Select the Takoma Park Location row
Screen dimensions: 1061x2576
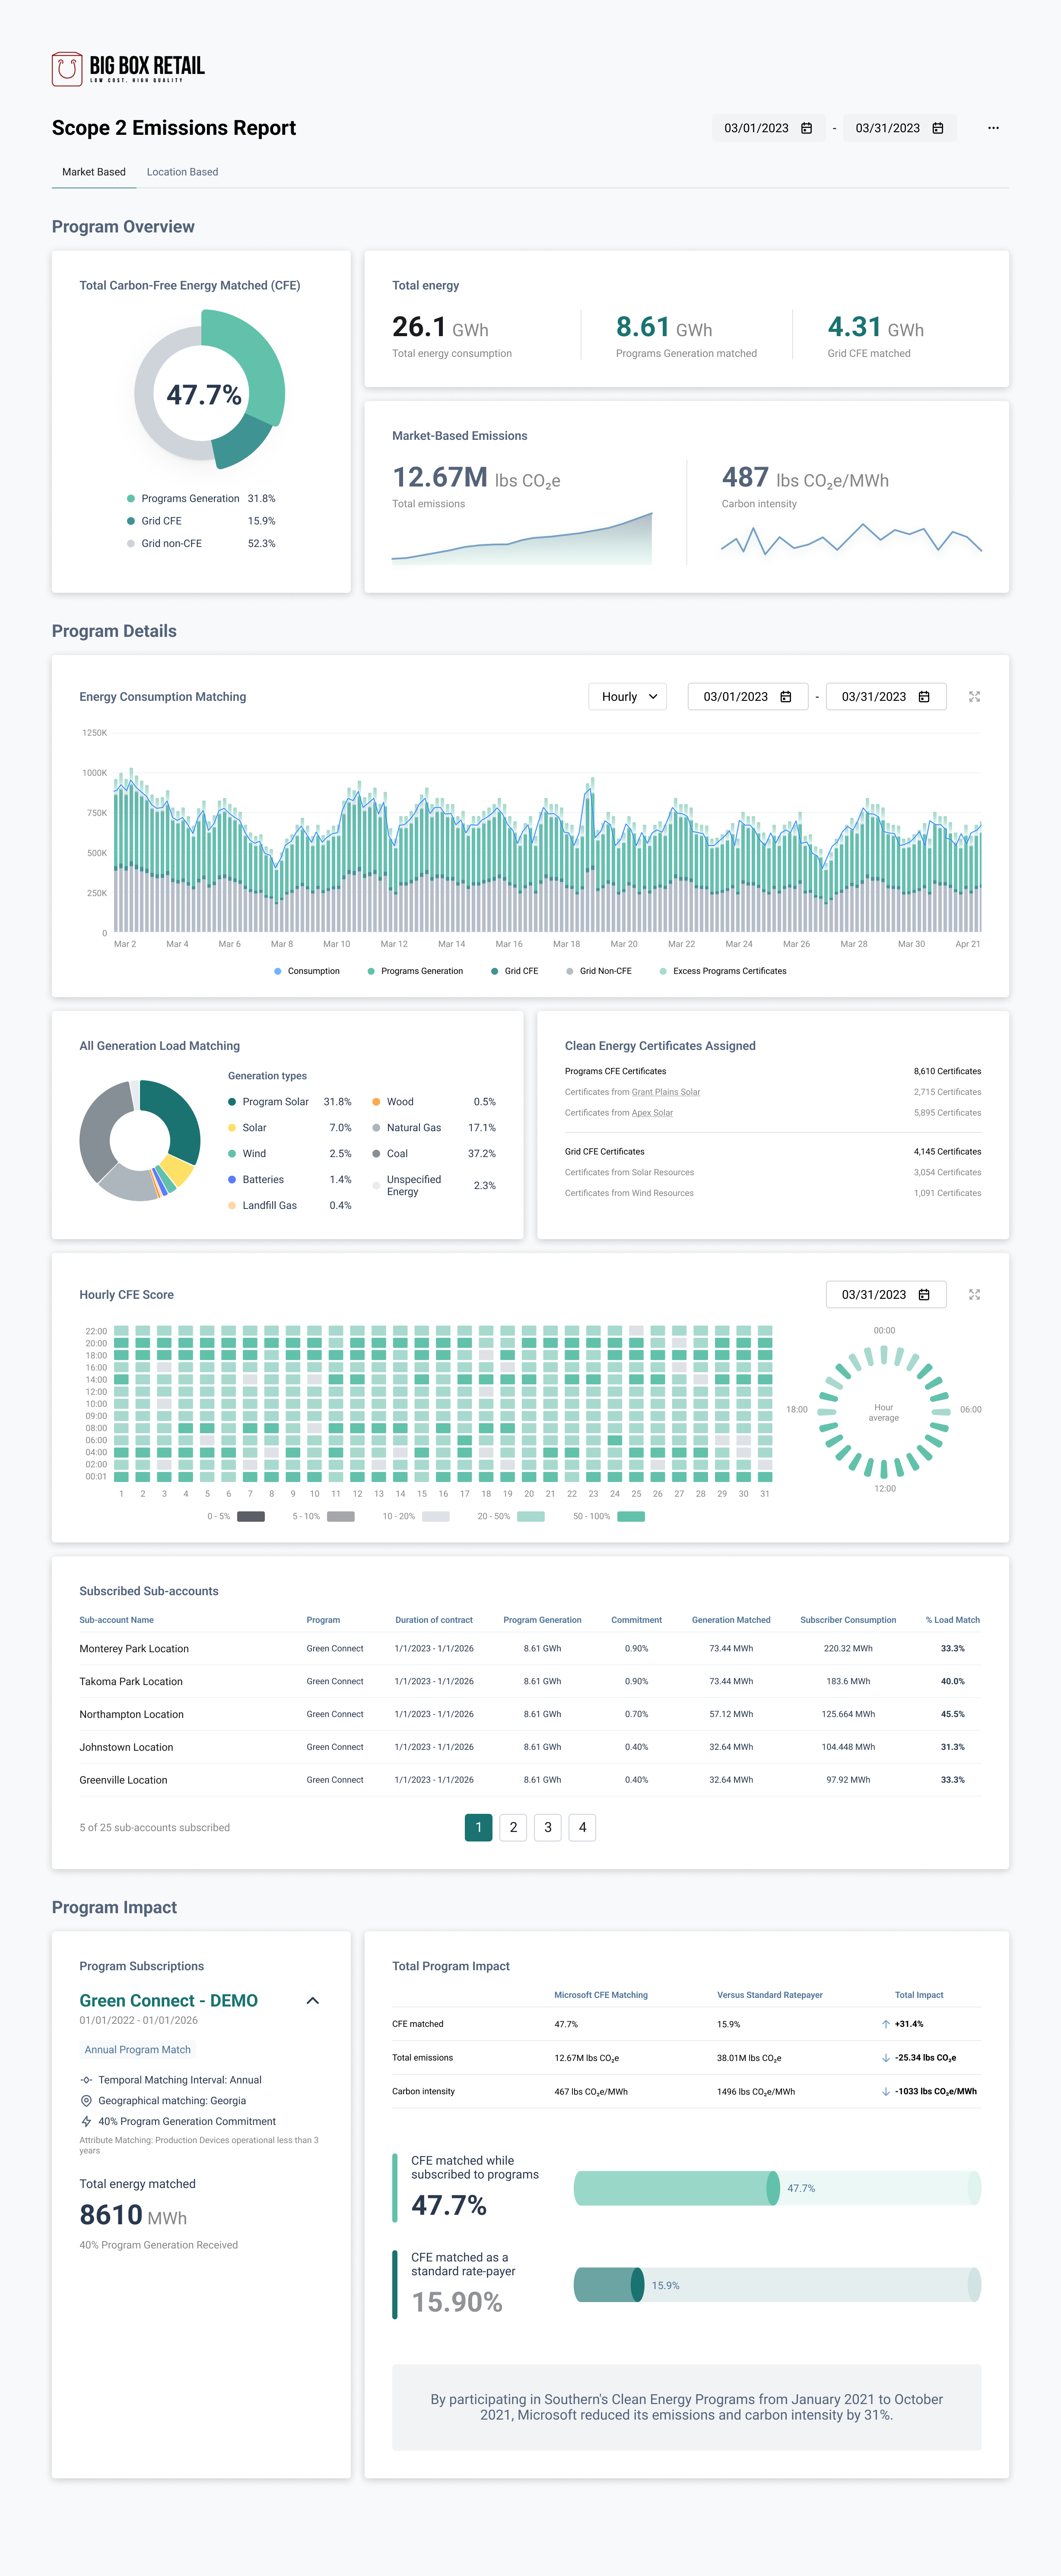530,1682
